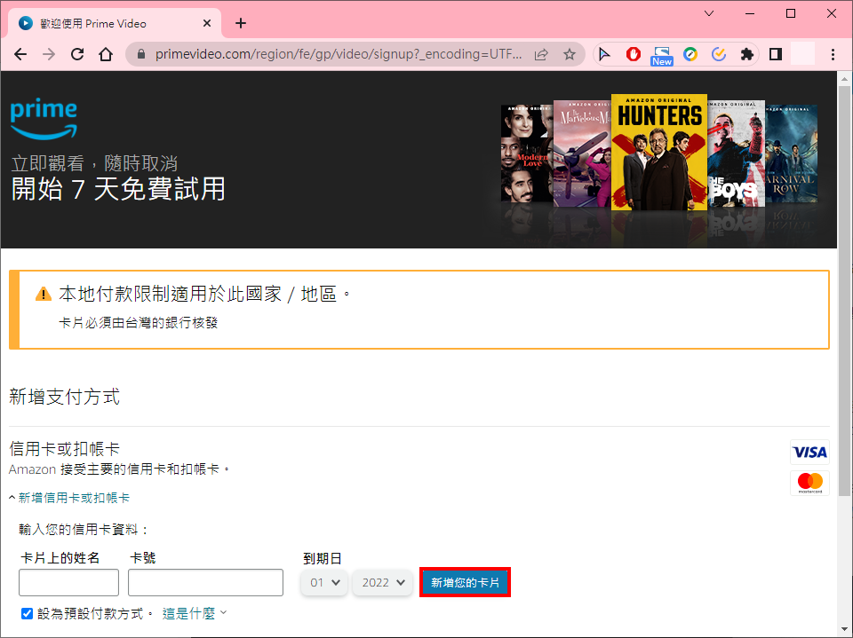853x638 pixels.
Task: Click the 新增您的卡片 button
Action: click(465, 583)
